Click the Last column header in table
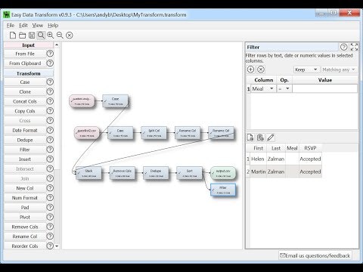 pos(276,148)
